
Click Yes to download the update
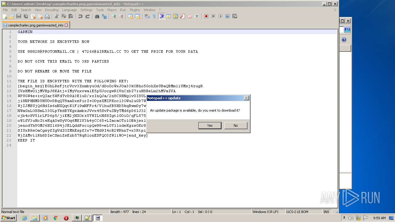pos(210,125)
